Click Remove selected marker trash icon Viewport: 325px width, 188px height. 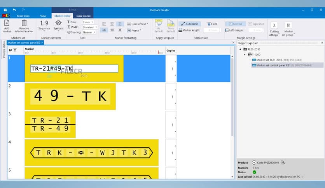pyautogui.click(x=24, y=23)
